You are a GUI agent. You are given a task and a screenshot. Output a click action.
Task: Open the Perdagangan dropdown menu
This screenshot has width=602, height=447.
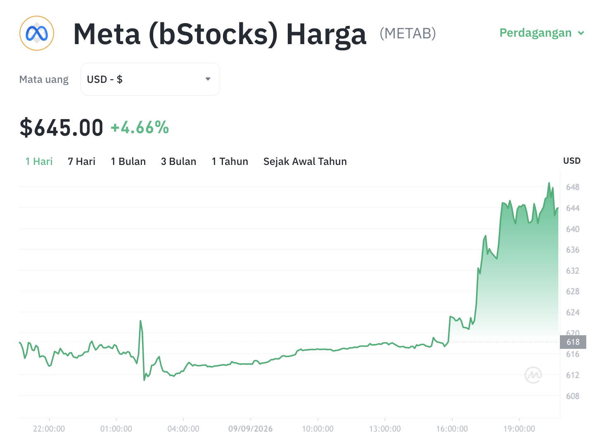(542, 33)
